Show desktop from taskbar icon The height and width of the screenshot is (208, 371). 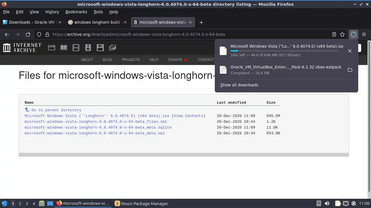pyautogui.click(x=50, y=203)
